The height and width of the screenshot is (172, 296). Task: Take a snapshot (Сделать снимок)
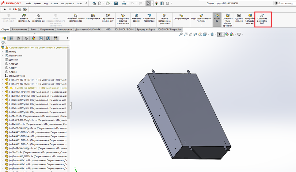[239, 18]
